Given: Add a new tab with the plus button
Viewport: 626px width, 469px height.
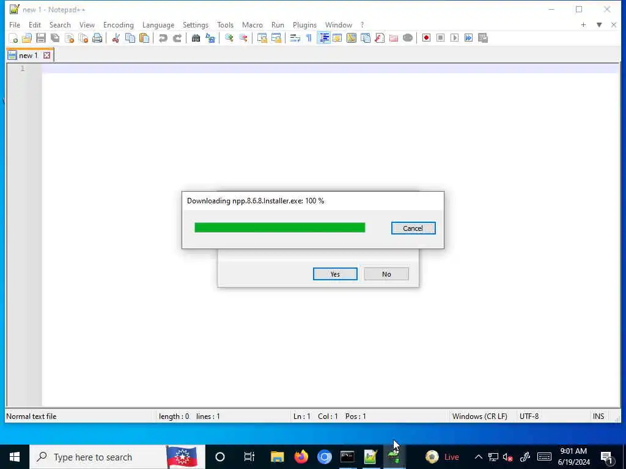Looking at the screenshot, I should pyautogui.click(x=583, y=24).
